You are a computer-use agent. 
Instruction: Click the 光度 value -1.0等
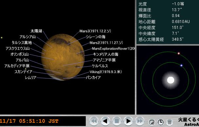178,4
